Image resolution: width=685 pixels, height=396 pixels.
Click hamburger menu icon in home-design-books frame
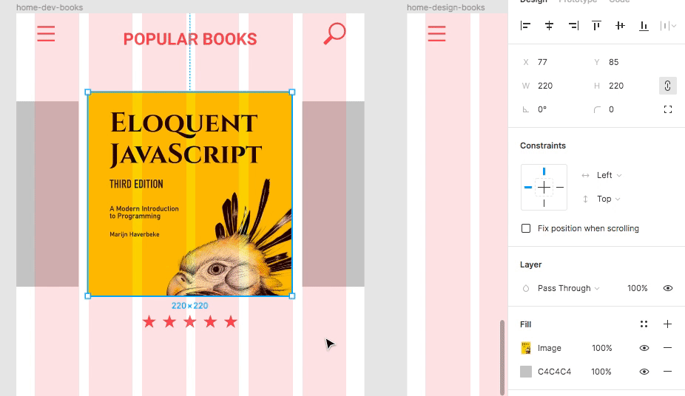436,33
